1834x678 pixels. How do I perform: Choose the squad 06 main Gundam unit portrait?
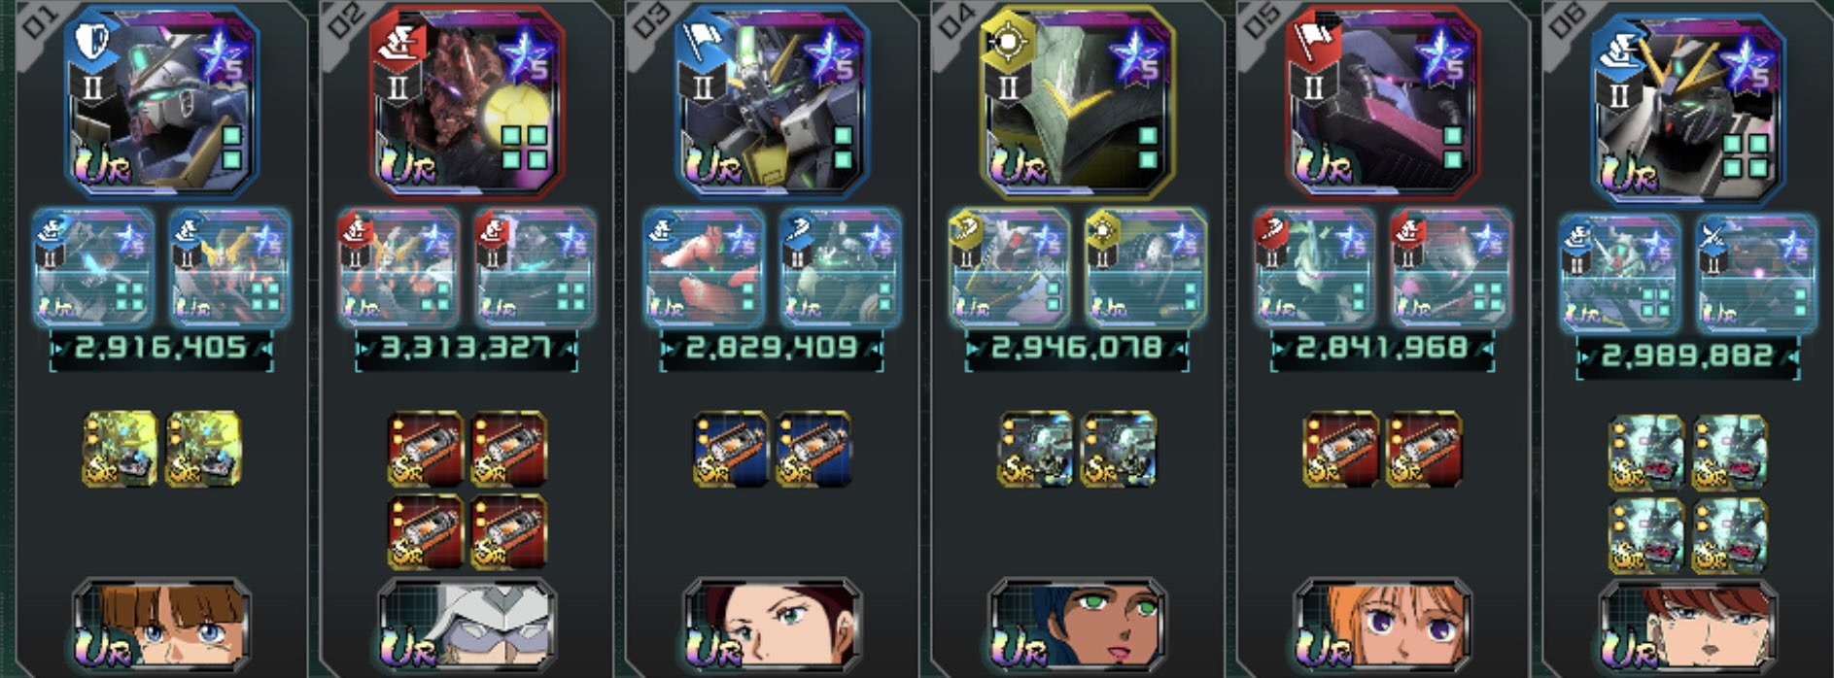1688,109
